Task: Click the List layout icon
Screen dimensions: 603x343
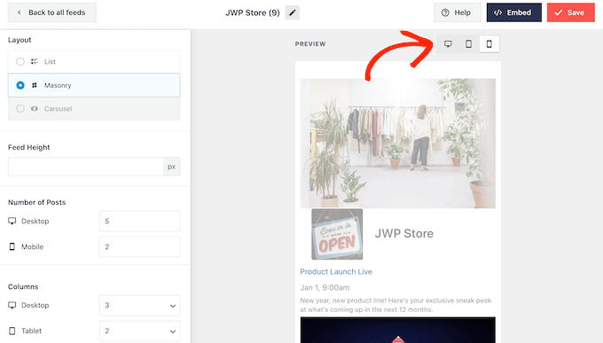Action: (35, 61)
